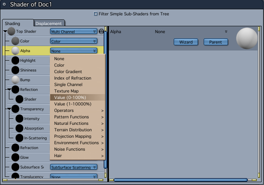Click the Wizard button
The width and height of the screenshot is (264, 185).
(186, 42)
